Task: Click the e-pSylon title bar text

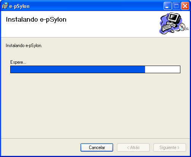Action: point(19,6)
